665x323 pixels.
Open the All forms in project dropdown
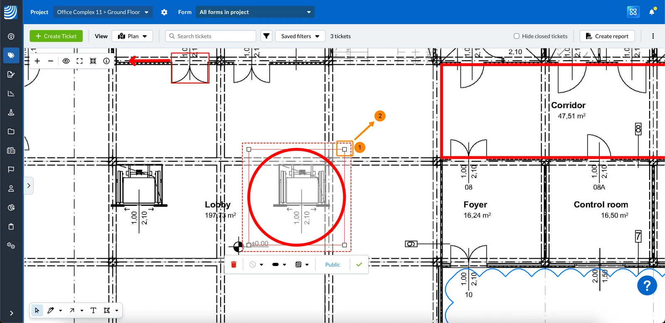point(255,12)
